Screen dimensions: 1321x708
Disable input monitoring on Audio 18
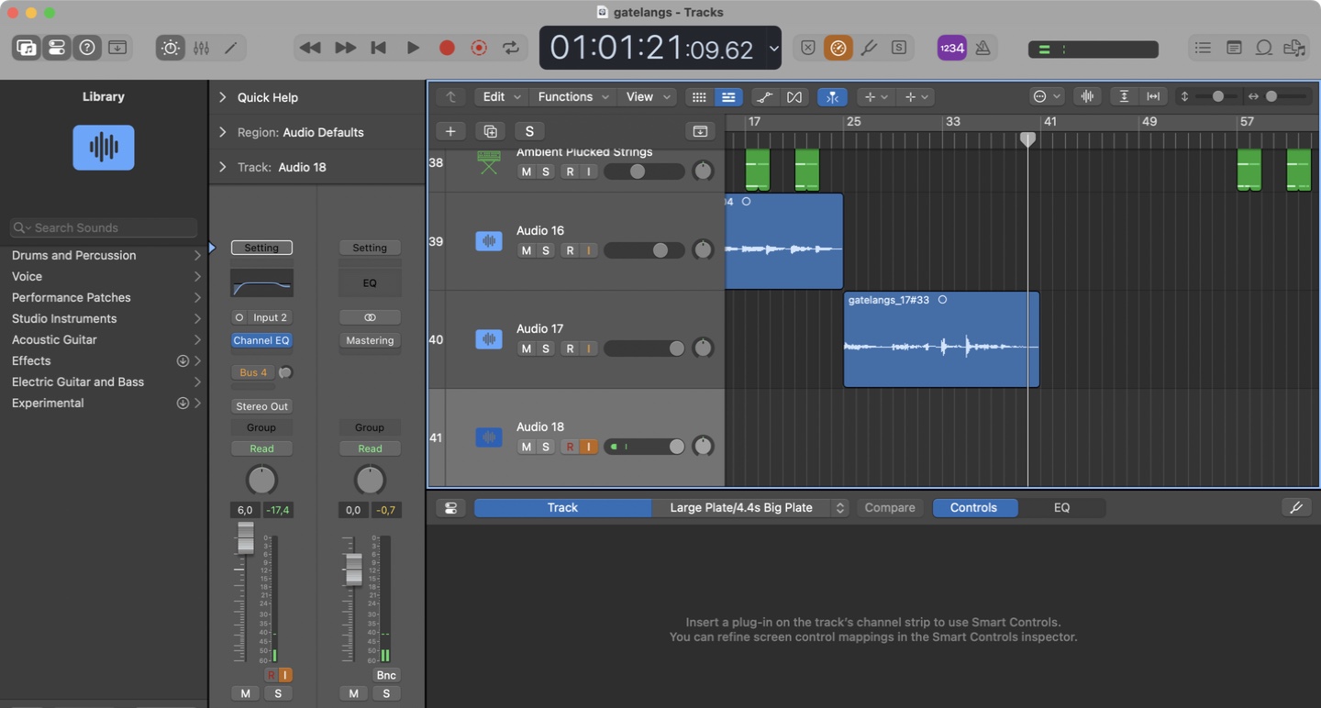(x=588, y=447)
